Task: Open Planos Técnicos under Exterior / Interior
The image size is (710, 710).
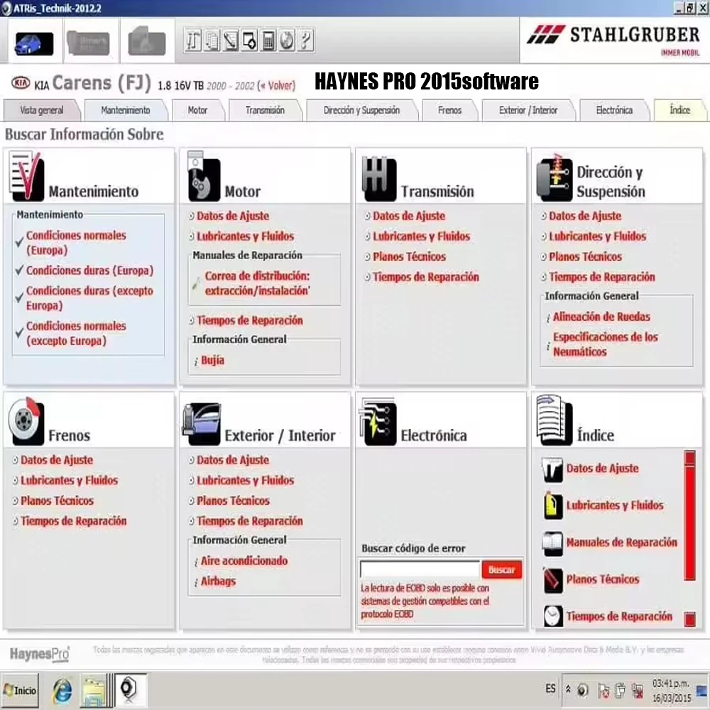Action: (233, 501)
